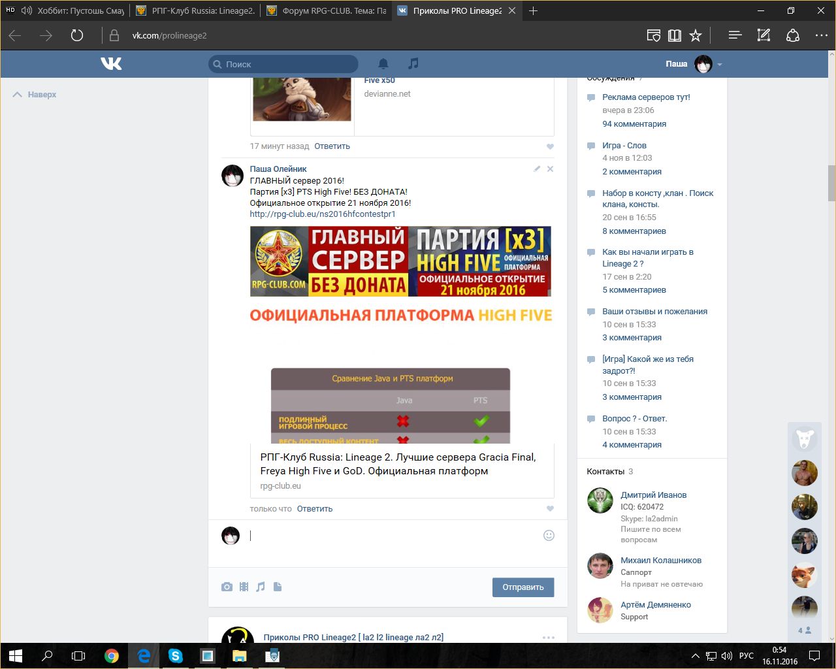Go back in the browser
Screen dimensions: 836x669
pyautogui.click(x=15, y=35)
